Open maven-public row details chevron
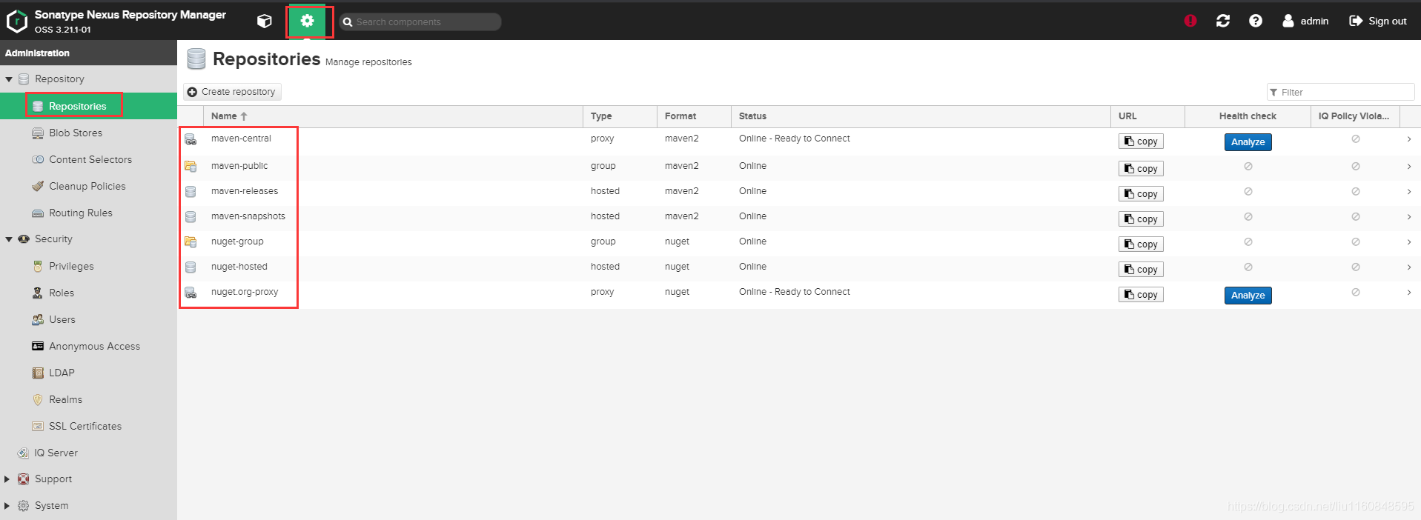Screen dimensions: 1421x520 pos(1409,167)
